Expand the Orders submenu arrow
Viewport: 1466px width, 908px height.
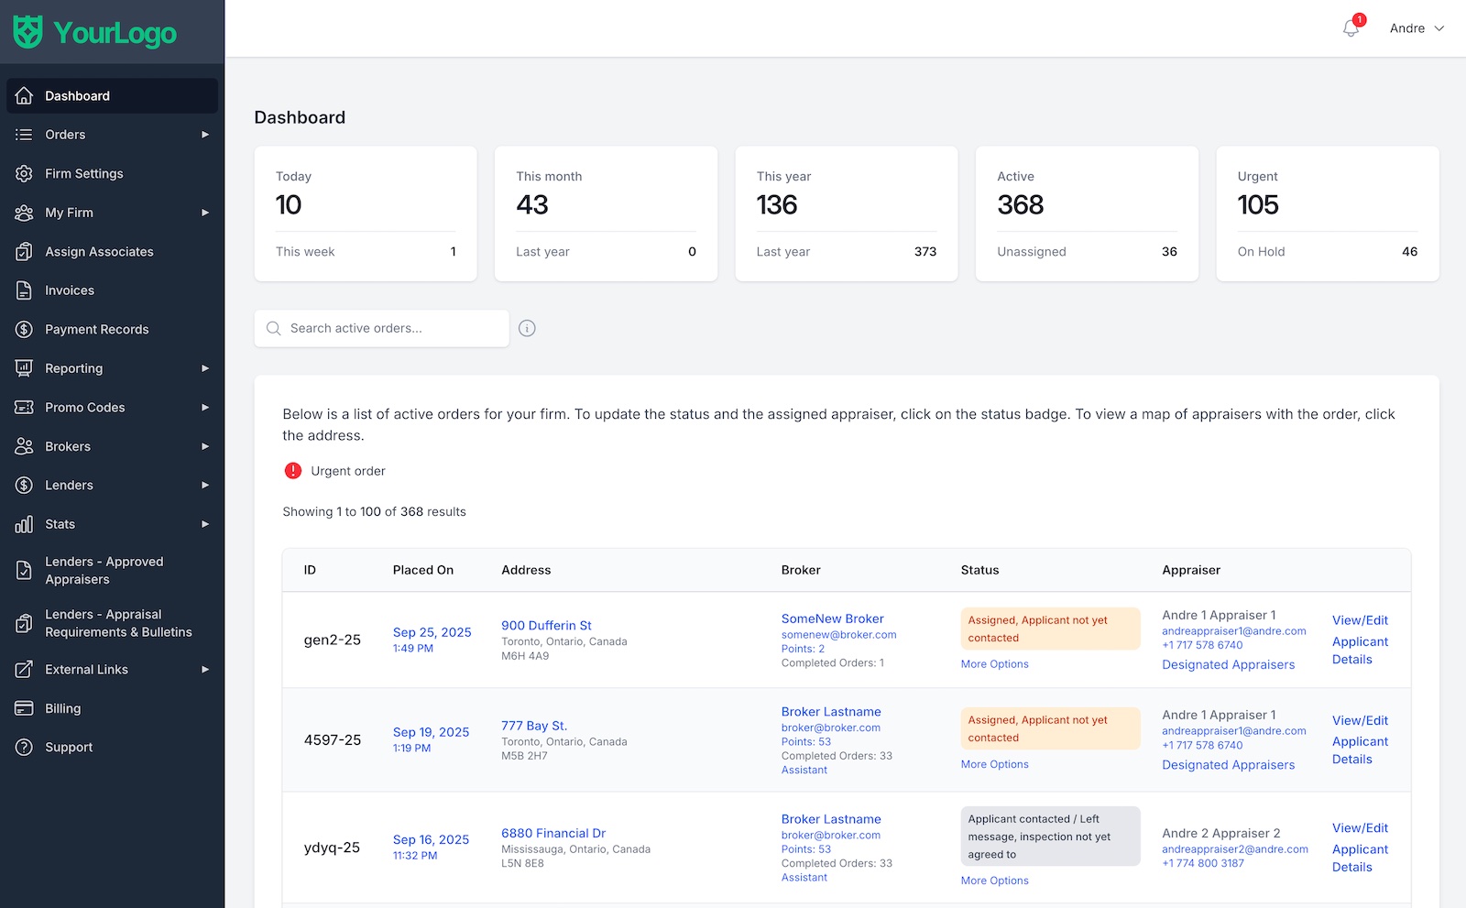click(205, 135)
